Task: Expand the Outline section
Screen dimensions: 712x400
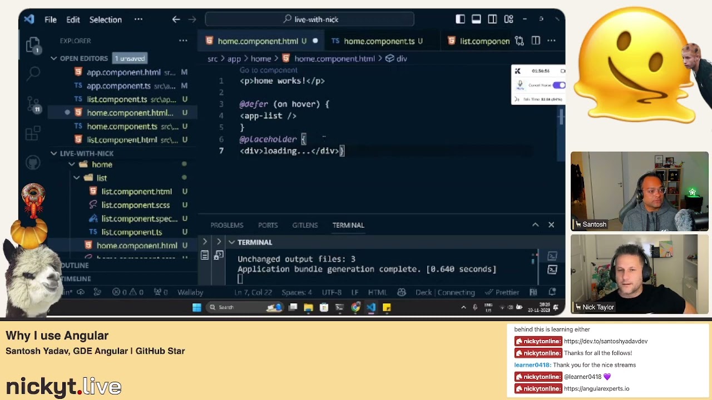Action: (75, 266)
